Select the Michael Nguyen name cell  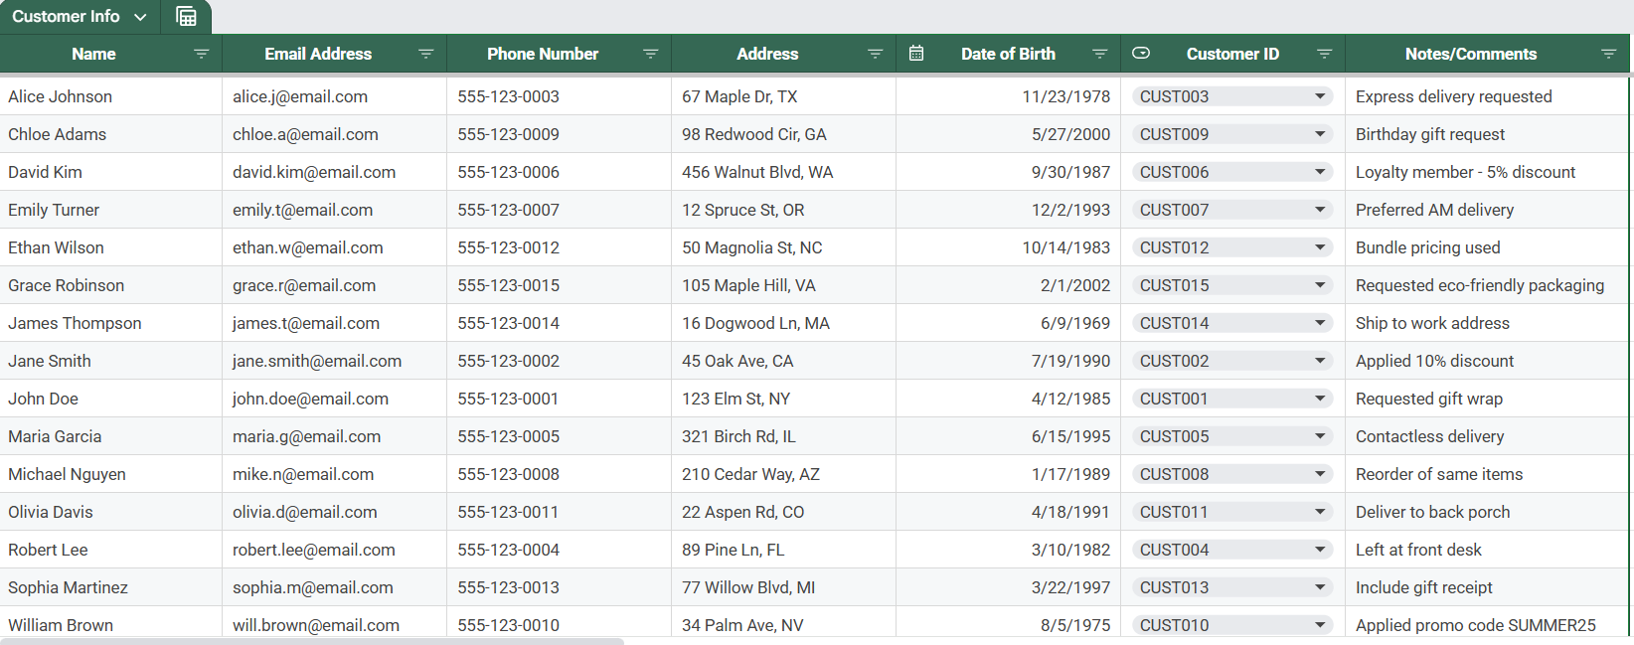[x=110, y=474]
